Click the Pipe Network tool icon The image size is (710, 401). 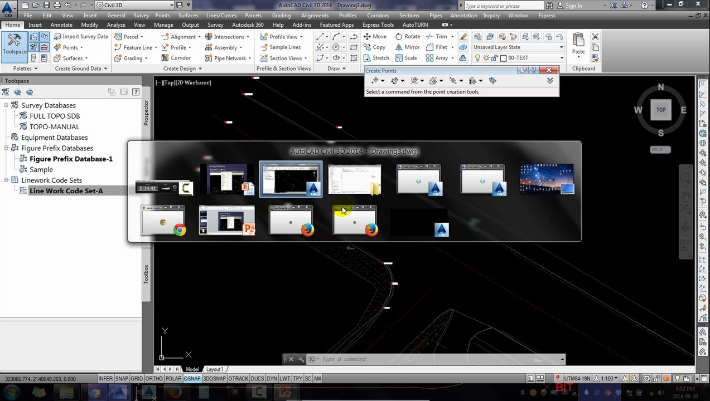[x=208, y=58]
